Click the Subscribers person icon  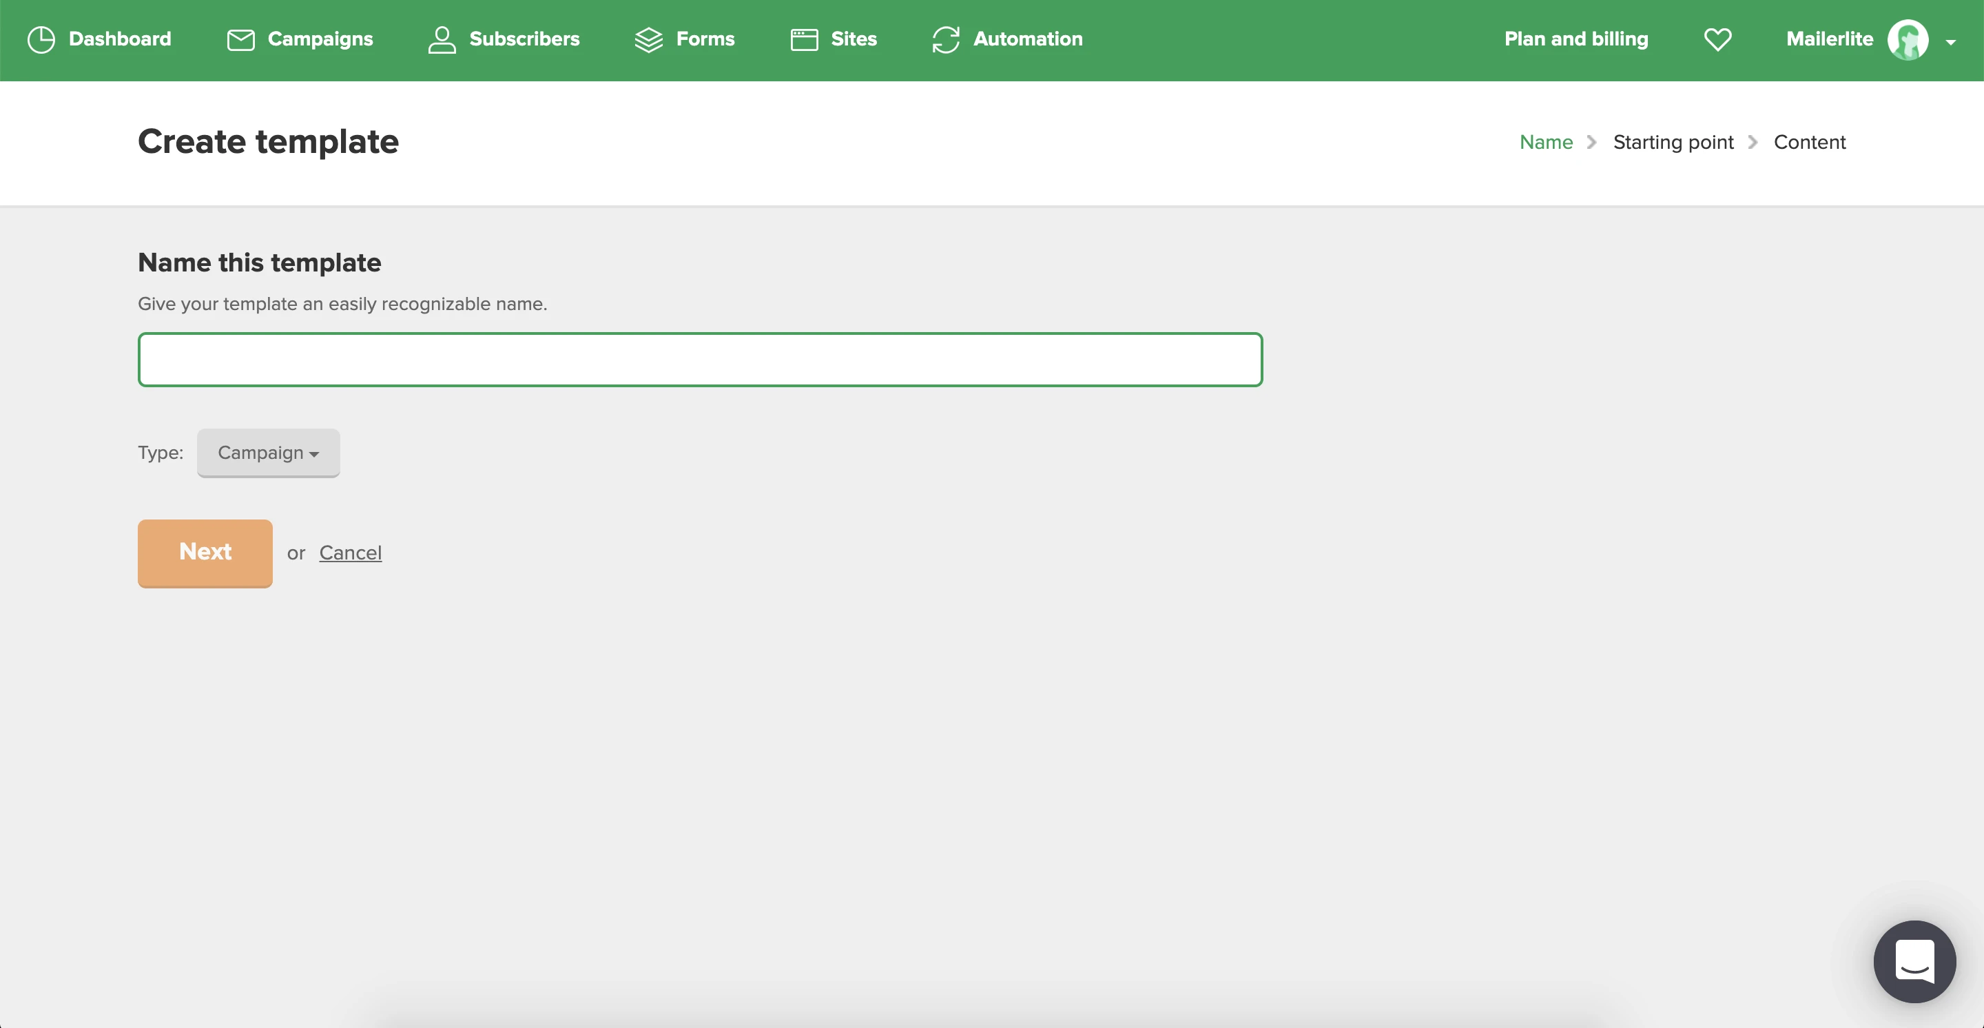[x=442, y=40]
